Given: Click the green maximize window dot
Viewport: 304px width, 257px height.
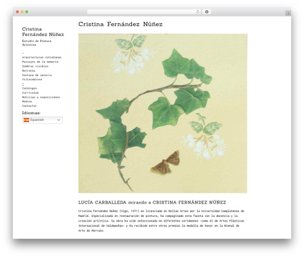Looking at the screenshot, I should 27,12.
